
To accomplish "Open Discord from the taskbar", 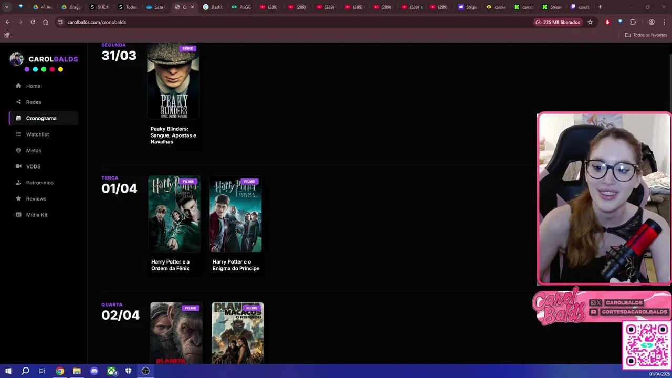I will 94,371.
